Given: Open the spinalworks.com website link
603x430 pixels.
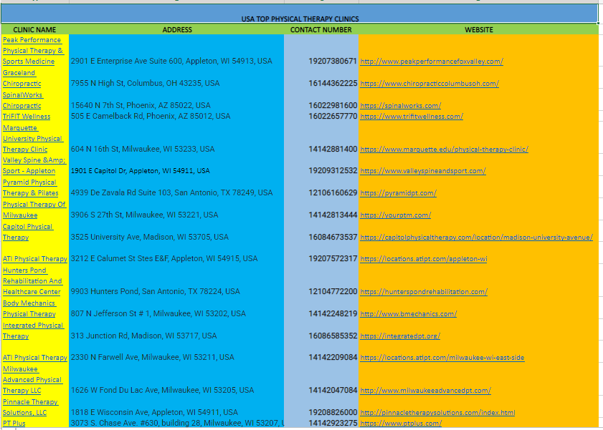Looking at the screenshot, I should point(401,105).
